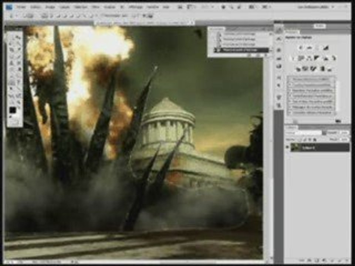Open the Image menu
Viewport: 355px width, 266px height.
tap(50, 7)
